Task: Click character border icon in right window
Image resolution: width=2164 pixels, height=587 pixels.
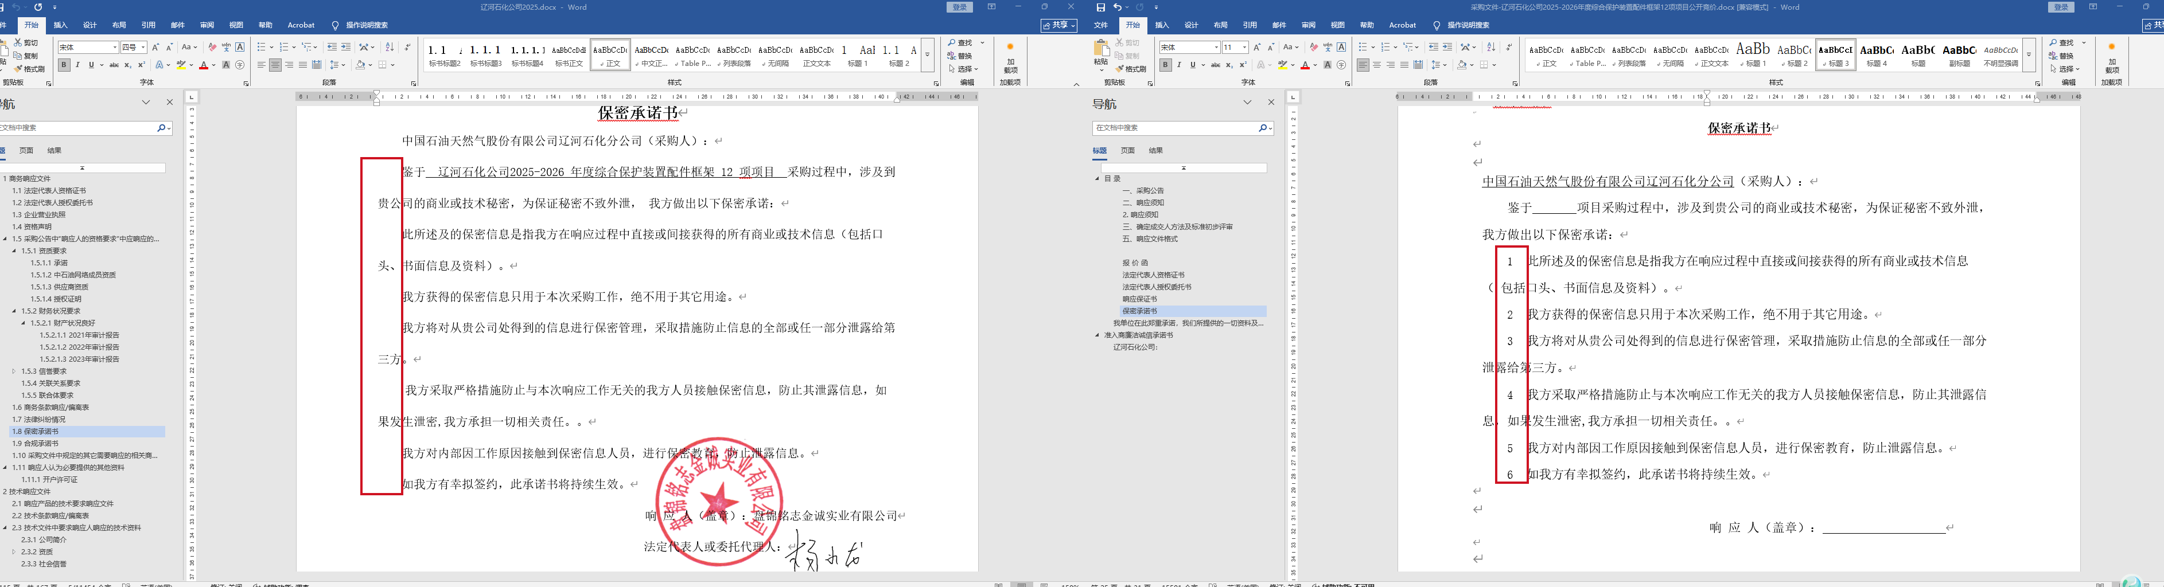Action: click(x=1341, y=47)
